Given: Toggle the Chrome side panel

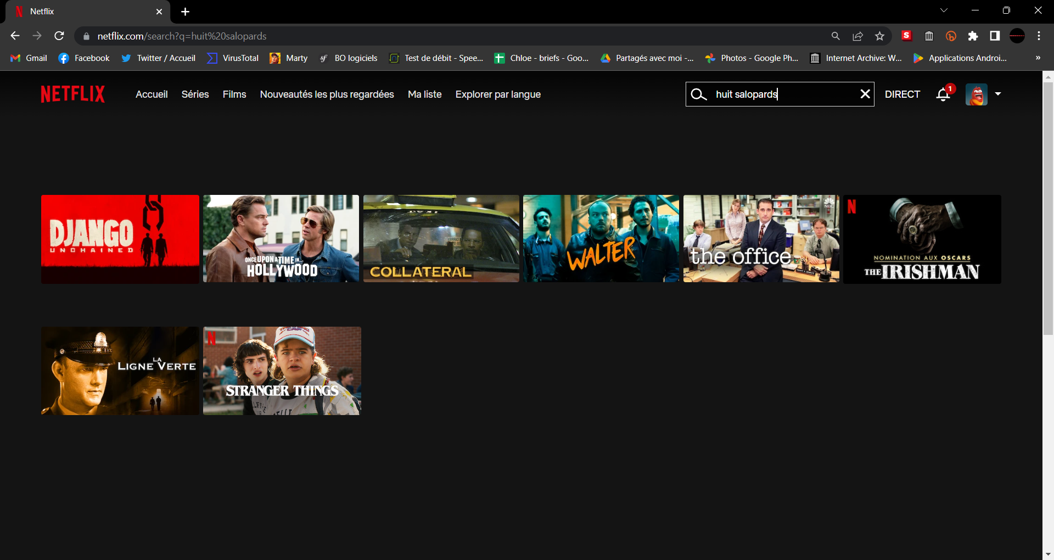Looking at the screenshot, I should click(x=995, y=36).
